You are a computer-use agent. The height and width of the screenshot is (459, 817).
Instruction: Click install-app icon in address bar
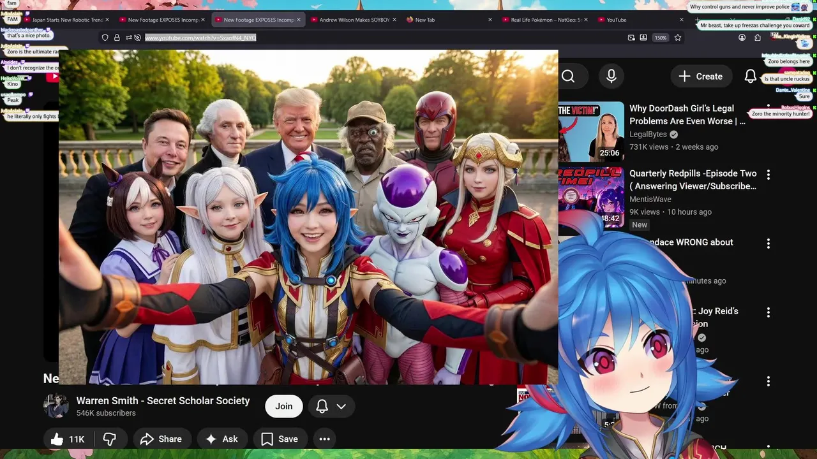(643, 38)
